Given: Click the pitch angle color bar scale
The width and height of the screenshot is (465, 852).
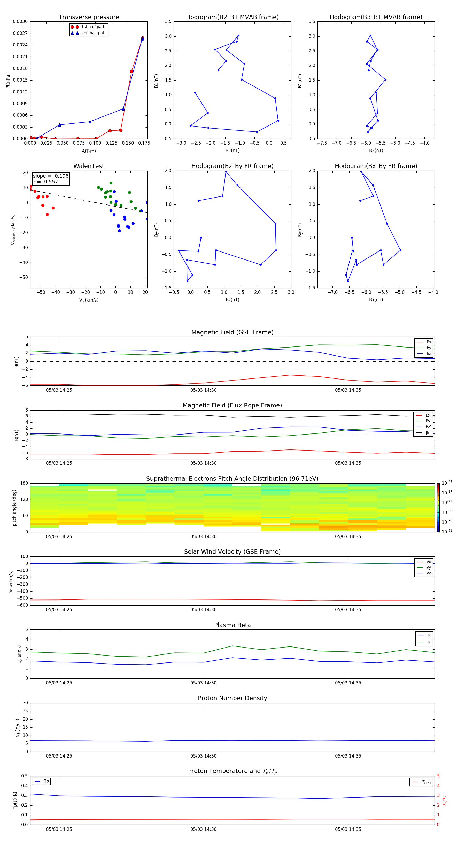Looking at the screenshot, I should click(x=438, y=508).
